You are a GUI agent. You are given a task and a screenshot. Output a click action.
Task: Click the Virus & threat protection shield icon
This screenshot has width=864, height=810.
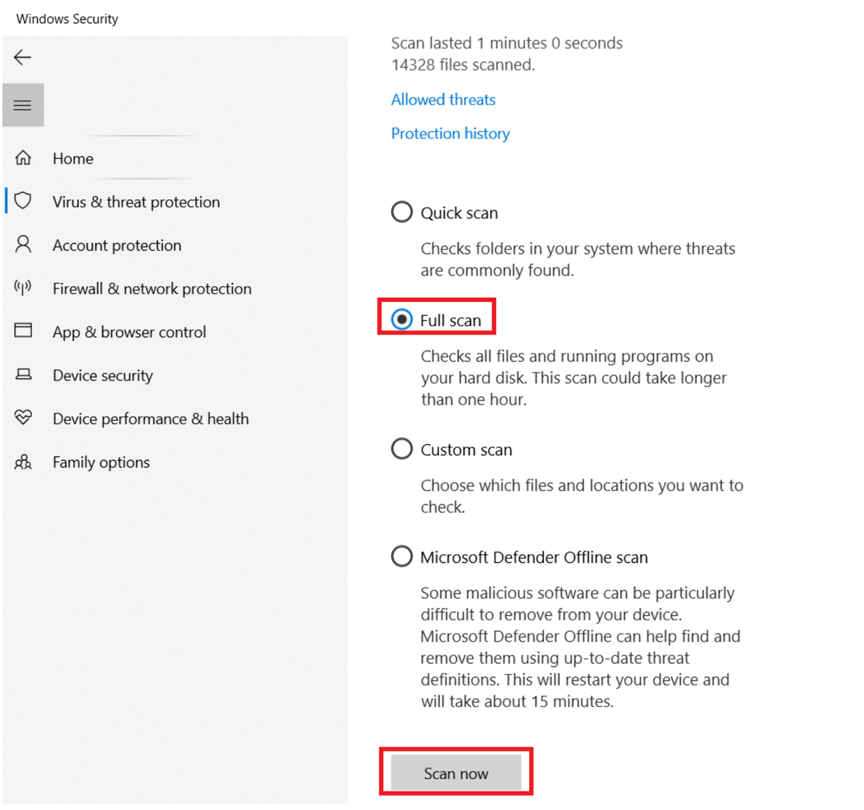[23, 200]
